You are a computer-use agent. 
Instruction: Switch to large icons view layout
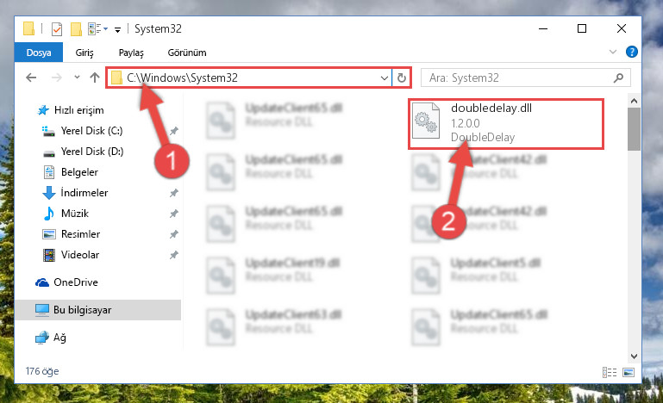click(629, 372)
